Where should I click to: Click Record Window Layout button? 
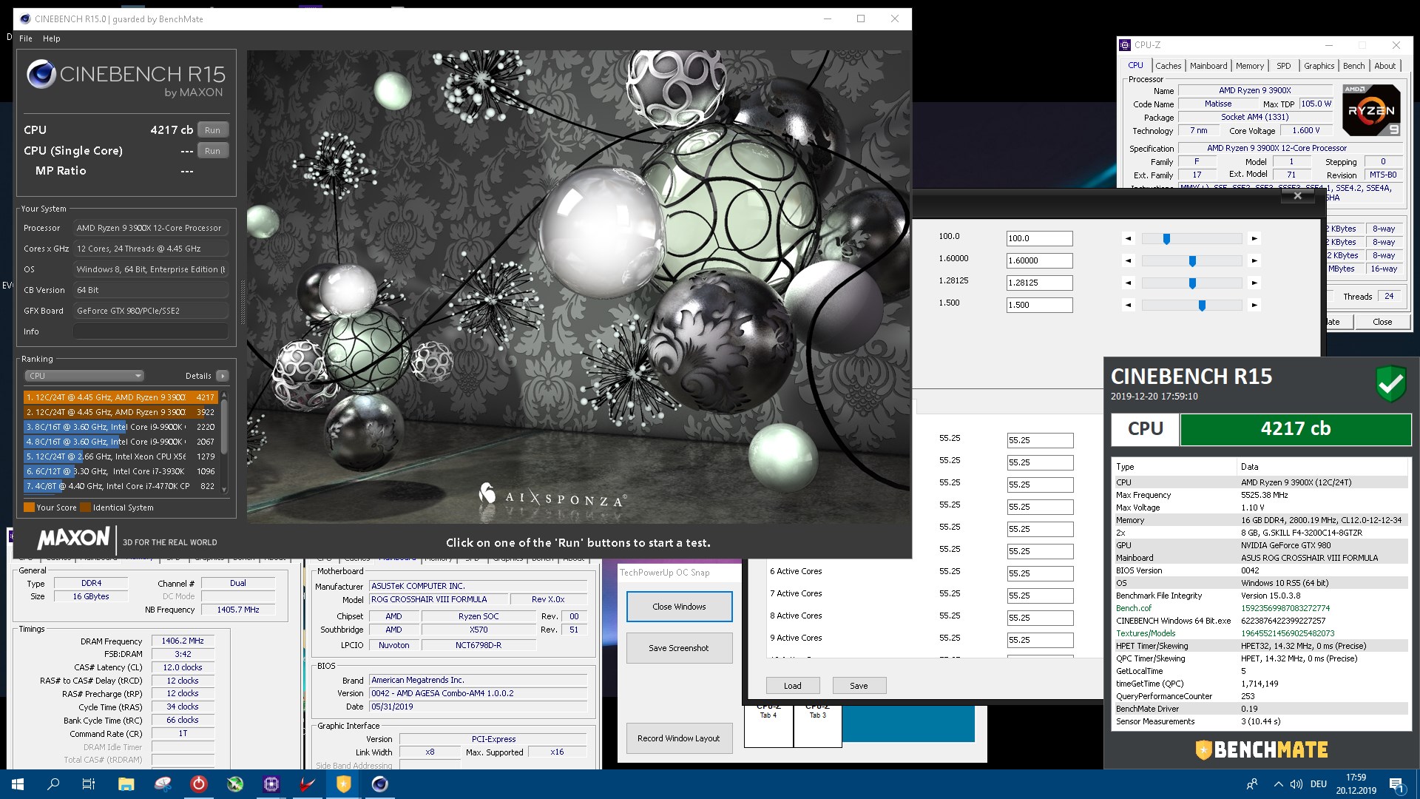679,738
